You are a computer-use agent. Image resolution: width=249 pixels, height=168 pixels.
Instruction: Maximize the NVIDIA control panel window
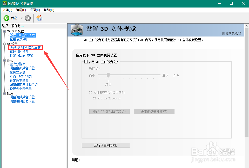coord(231,3)
